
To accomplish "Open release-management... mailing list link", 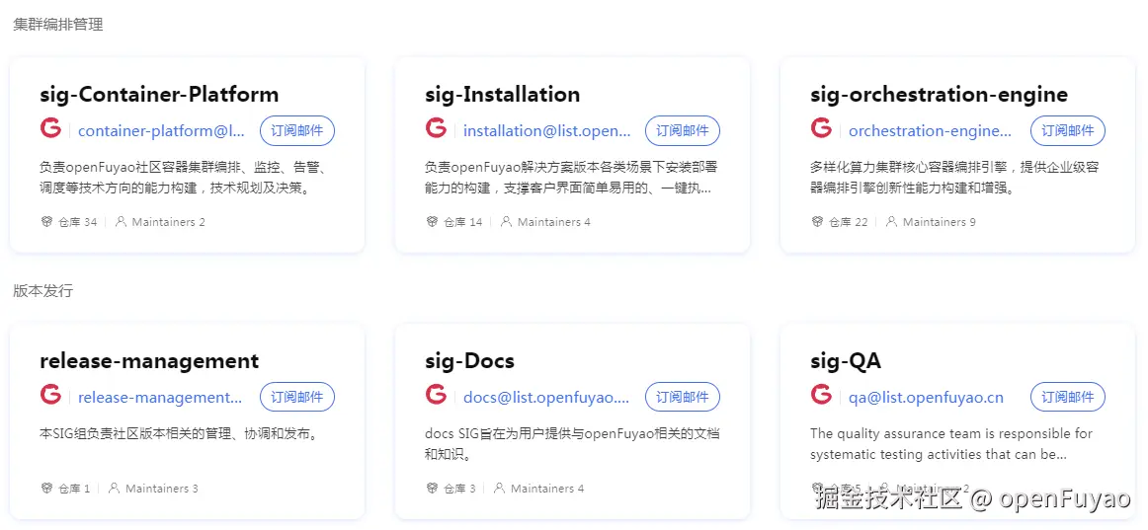I will (160, 397).
